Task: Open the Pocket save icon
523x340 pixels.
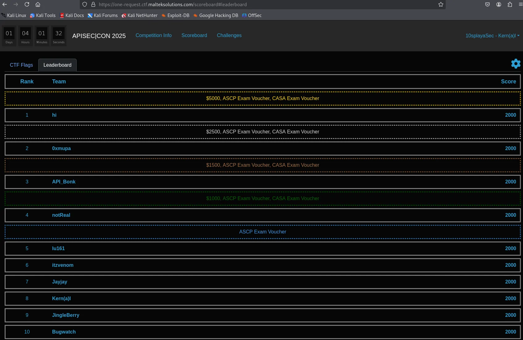Action: (x=487, y=4)
